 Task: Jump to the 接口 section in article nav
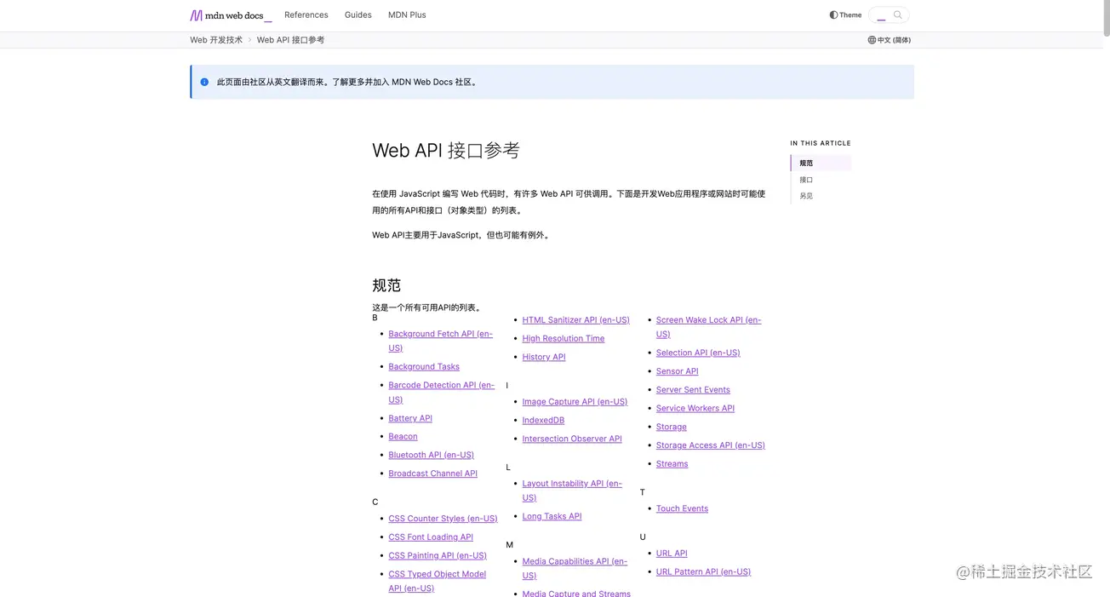pos(806,180)
